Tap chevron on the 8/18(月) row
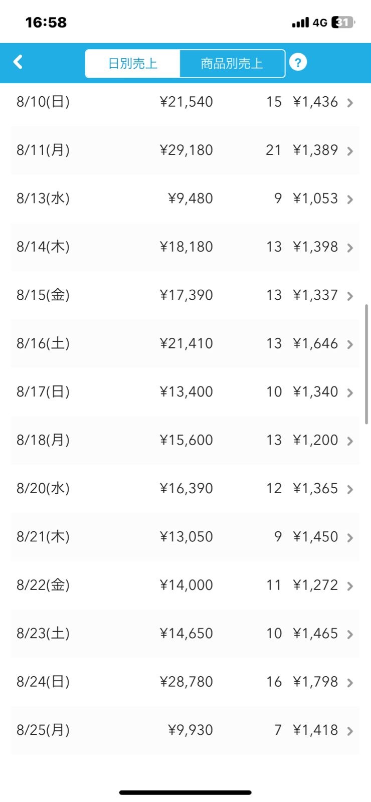This screenshot has height=802, width=371. tap(350, 441)
